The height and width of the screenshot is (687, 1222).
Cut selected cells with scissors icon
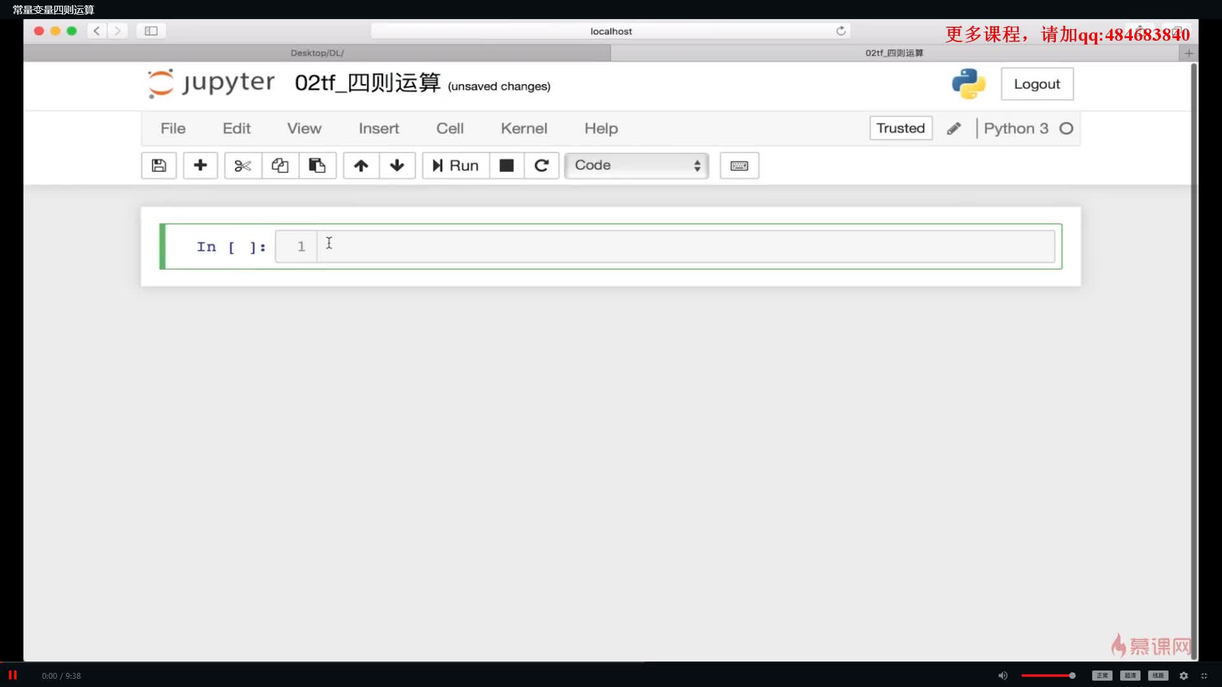point(242,165)
